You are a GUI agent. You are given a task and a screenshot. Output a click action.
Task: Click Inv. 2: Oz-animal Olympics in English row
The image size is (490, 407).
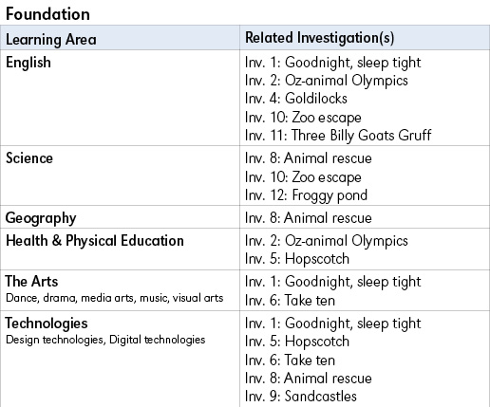pos(327,81)
